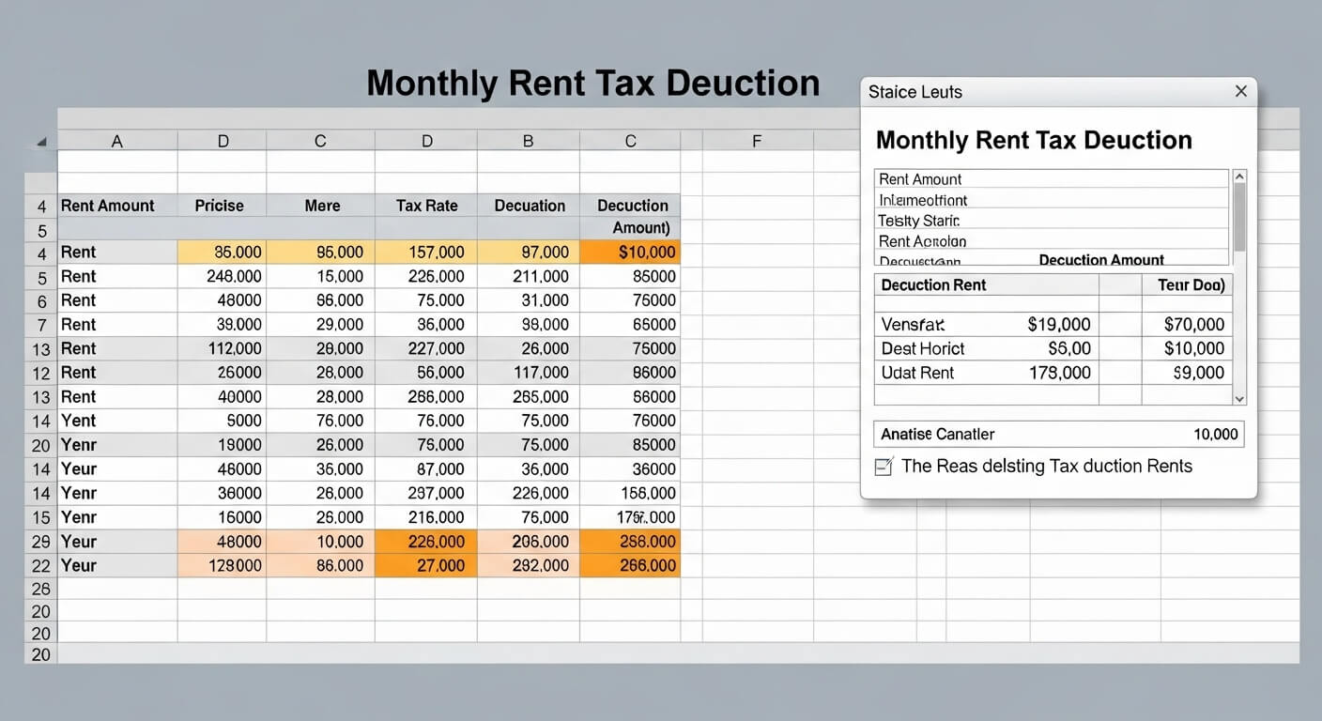This screenshot has height=721, width=1322.
Task: Select 'Rent Amount' in dialog list
Action: [x=1052, y=179]
